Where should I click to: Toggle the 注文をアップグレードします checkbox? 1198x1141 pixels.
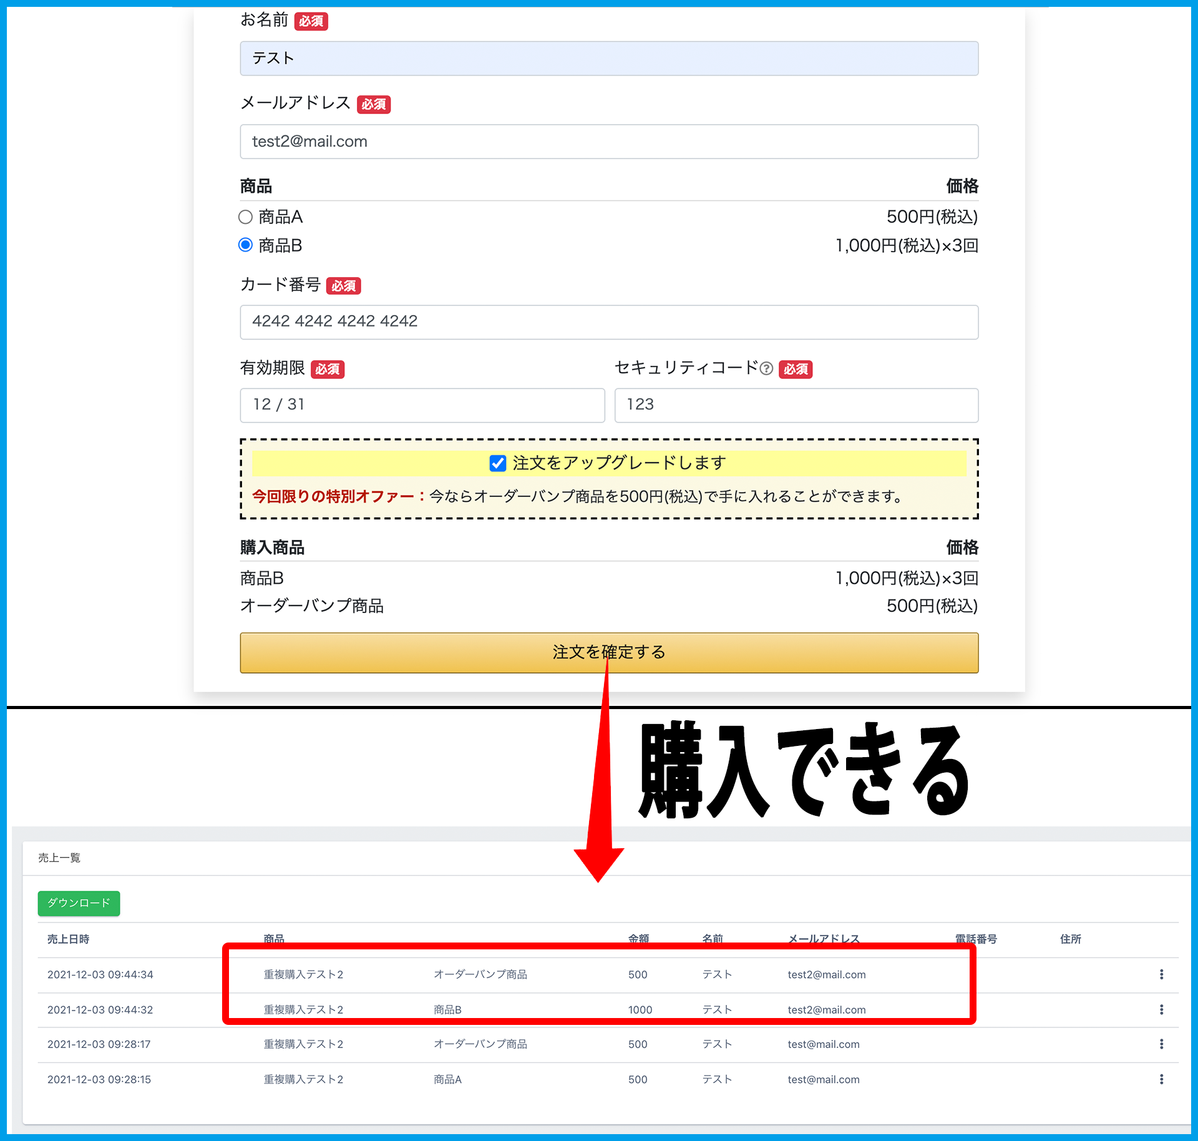click(497, 463)
